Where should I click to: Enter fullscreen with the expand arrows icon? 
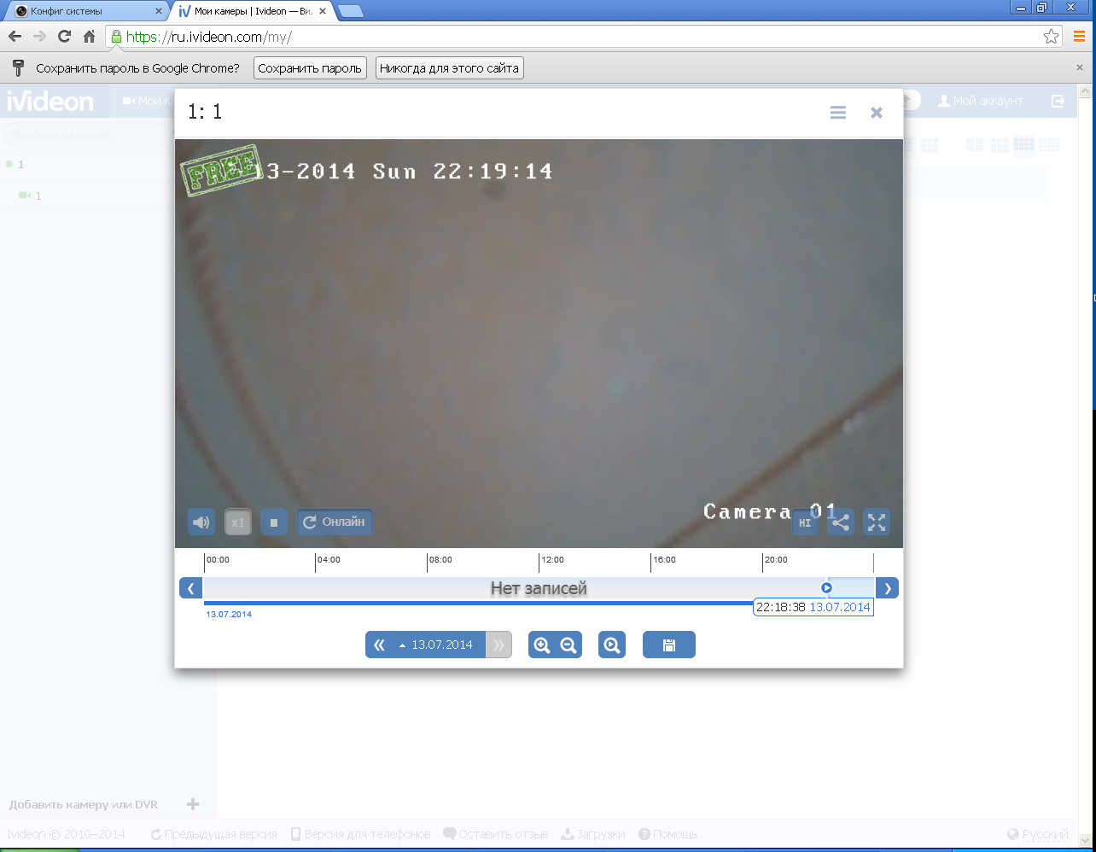tap(877, 522)
